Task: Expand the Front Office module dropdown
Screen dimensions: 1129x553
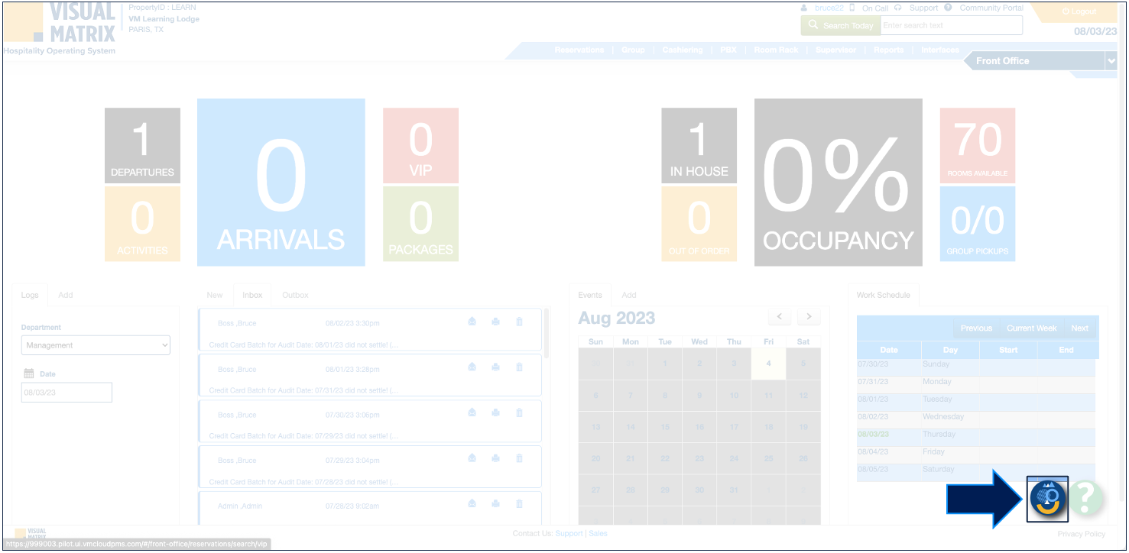Action: pyautogui.click(x=1111, y=61)
